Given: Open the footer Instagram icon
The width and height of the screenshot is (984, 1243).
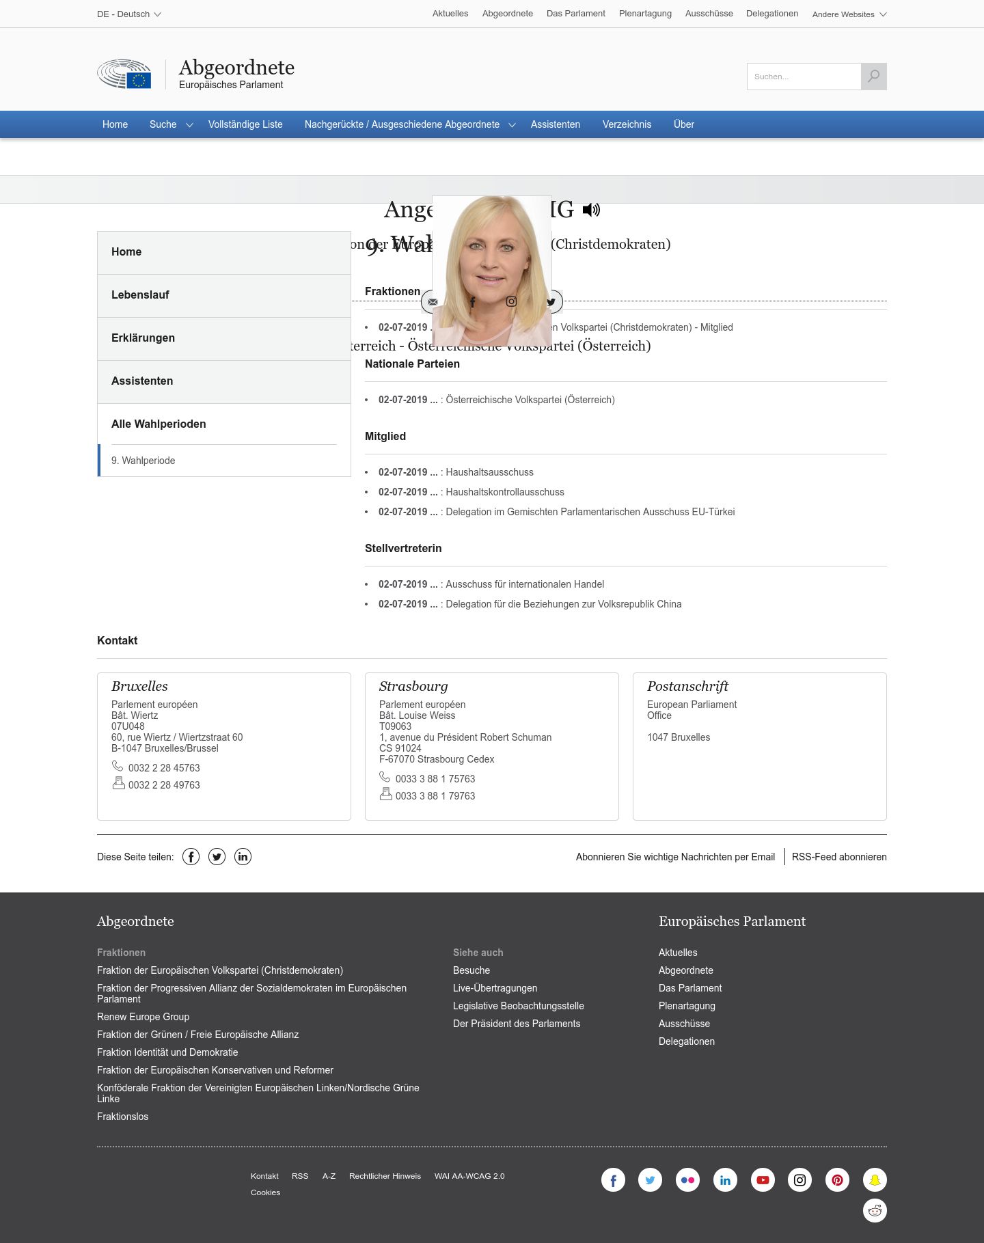Looking at the screenshot, I should (799, 1179).
